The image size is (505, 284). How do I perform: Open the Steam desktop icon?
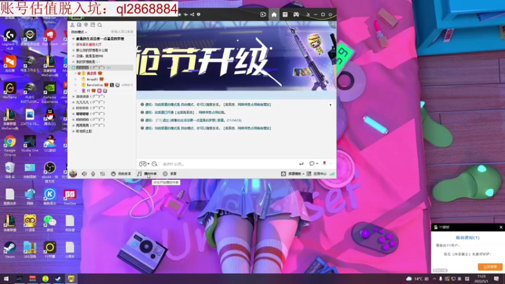(9, 250)
